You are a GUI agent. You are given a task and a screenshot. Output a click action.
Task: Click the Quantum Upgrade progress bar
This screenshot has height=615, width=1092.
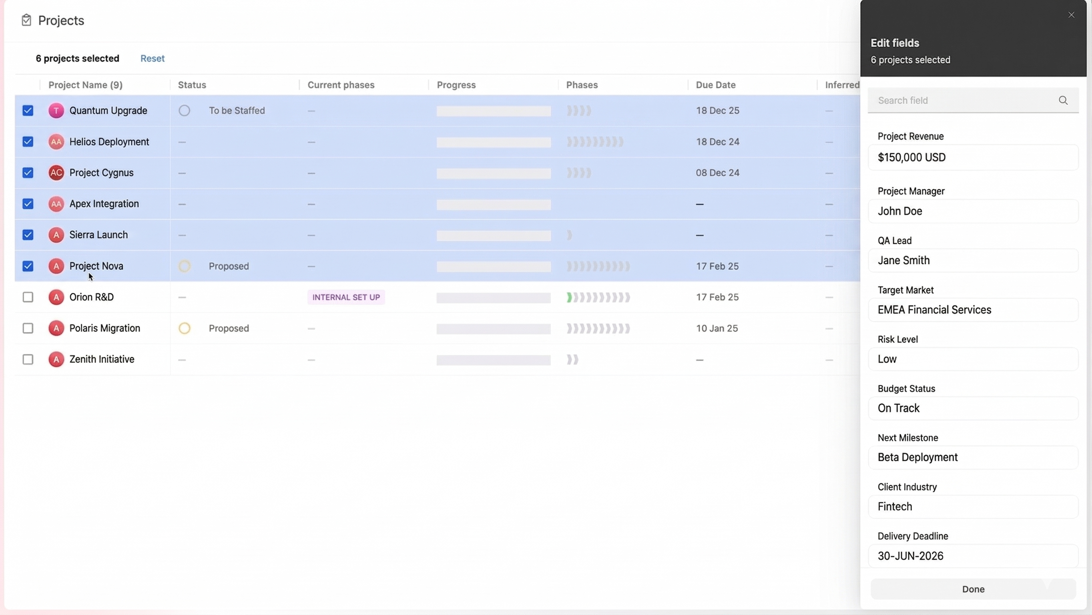click(494, 111)
